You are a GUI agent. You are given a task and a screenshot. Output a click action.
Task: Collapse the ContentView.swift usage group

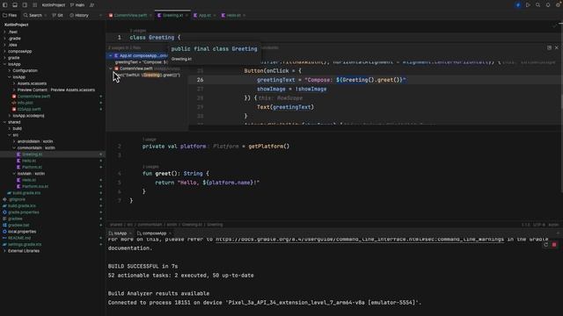111,68
